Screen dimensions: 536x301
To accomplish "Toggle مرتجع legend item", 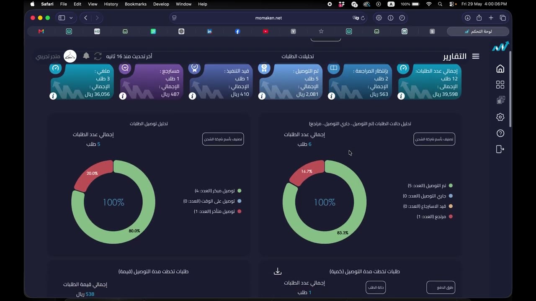I will [x=435, y=217].
